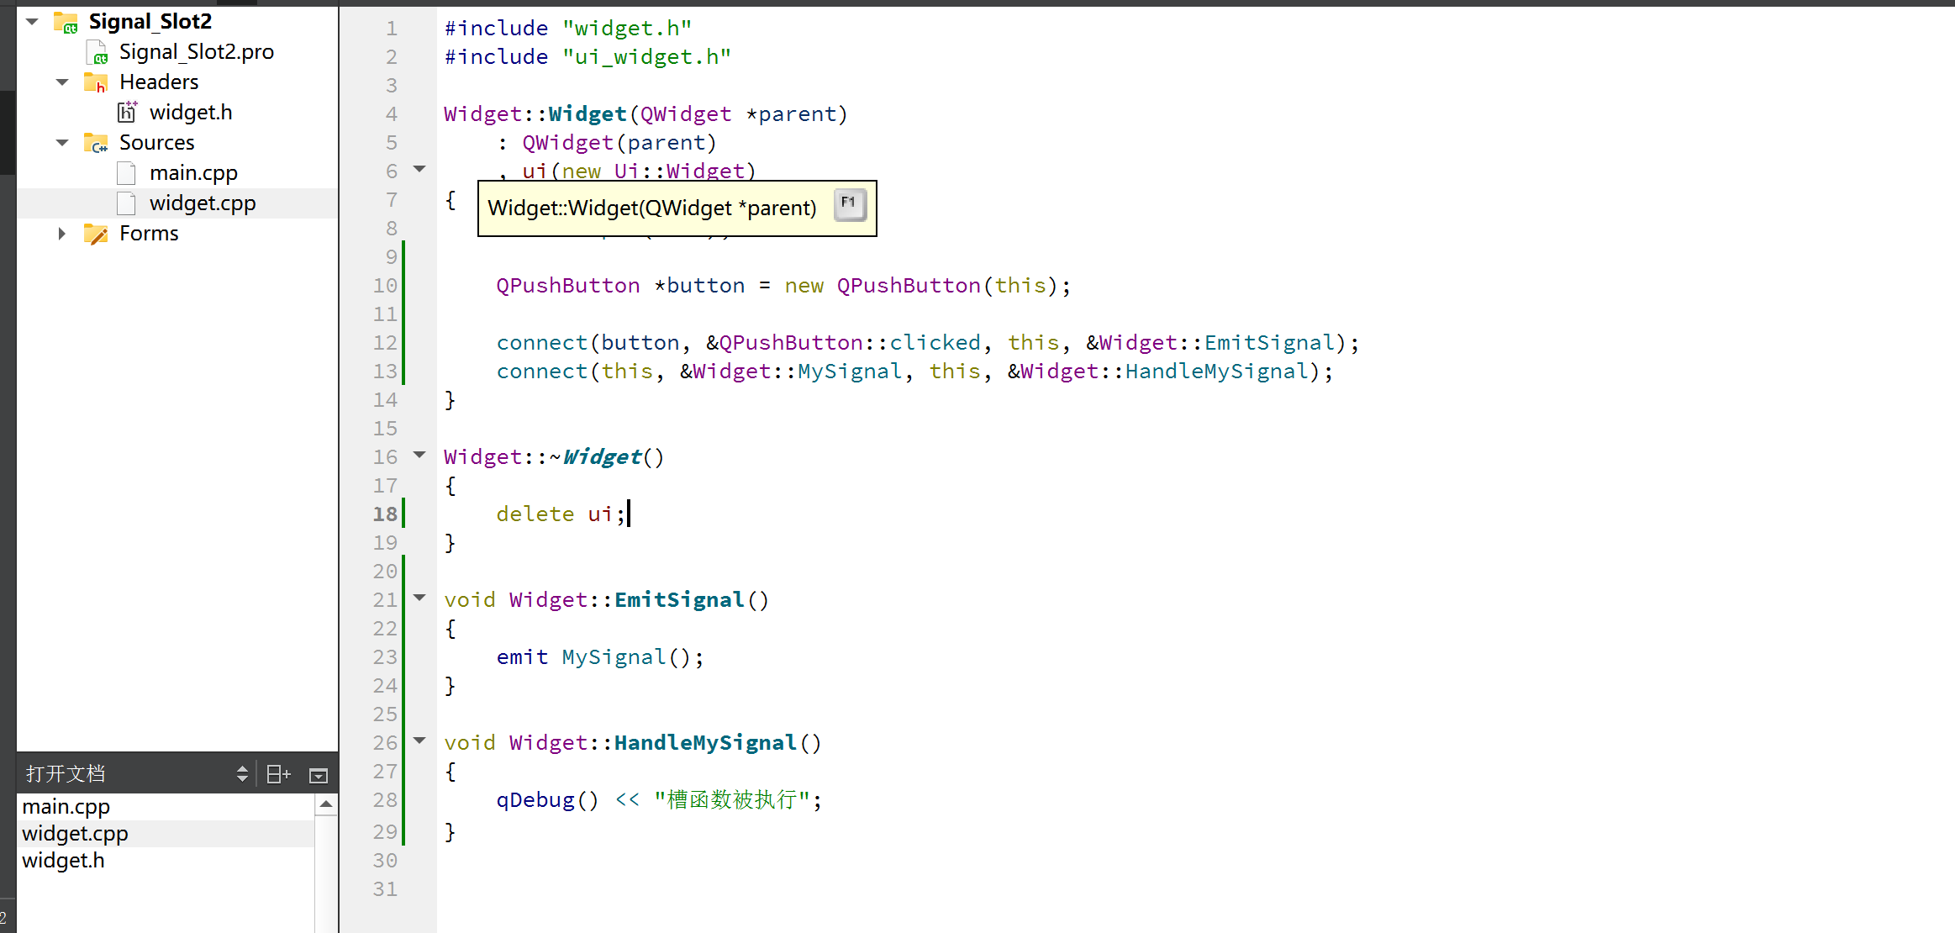The height and width of the screenshot is (933, 1955).
Task: Expand the Forms folder in project tree
Action: [x=61, y=234]
